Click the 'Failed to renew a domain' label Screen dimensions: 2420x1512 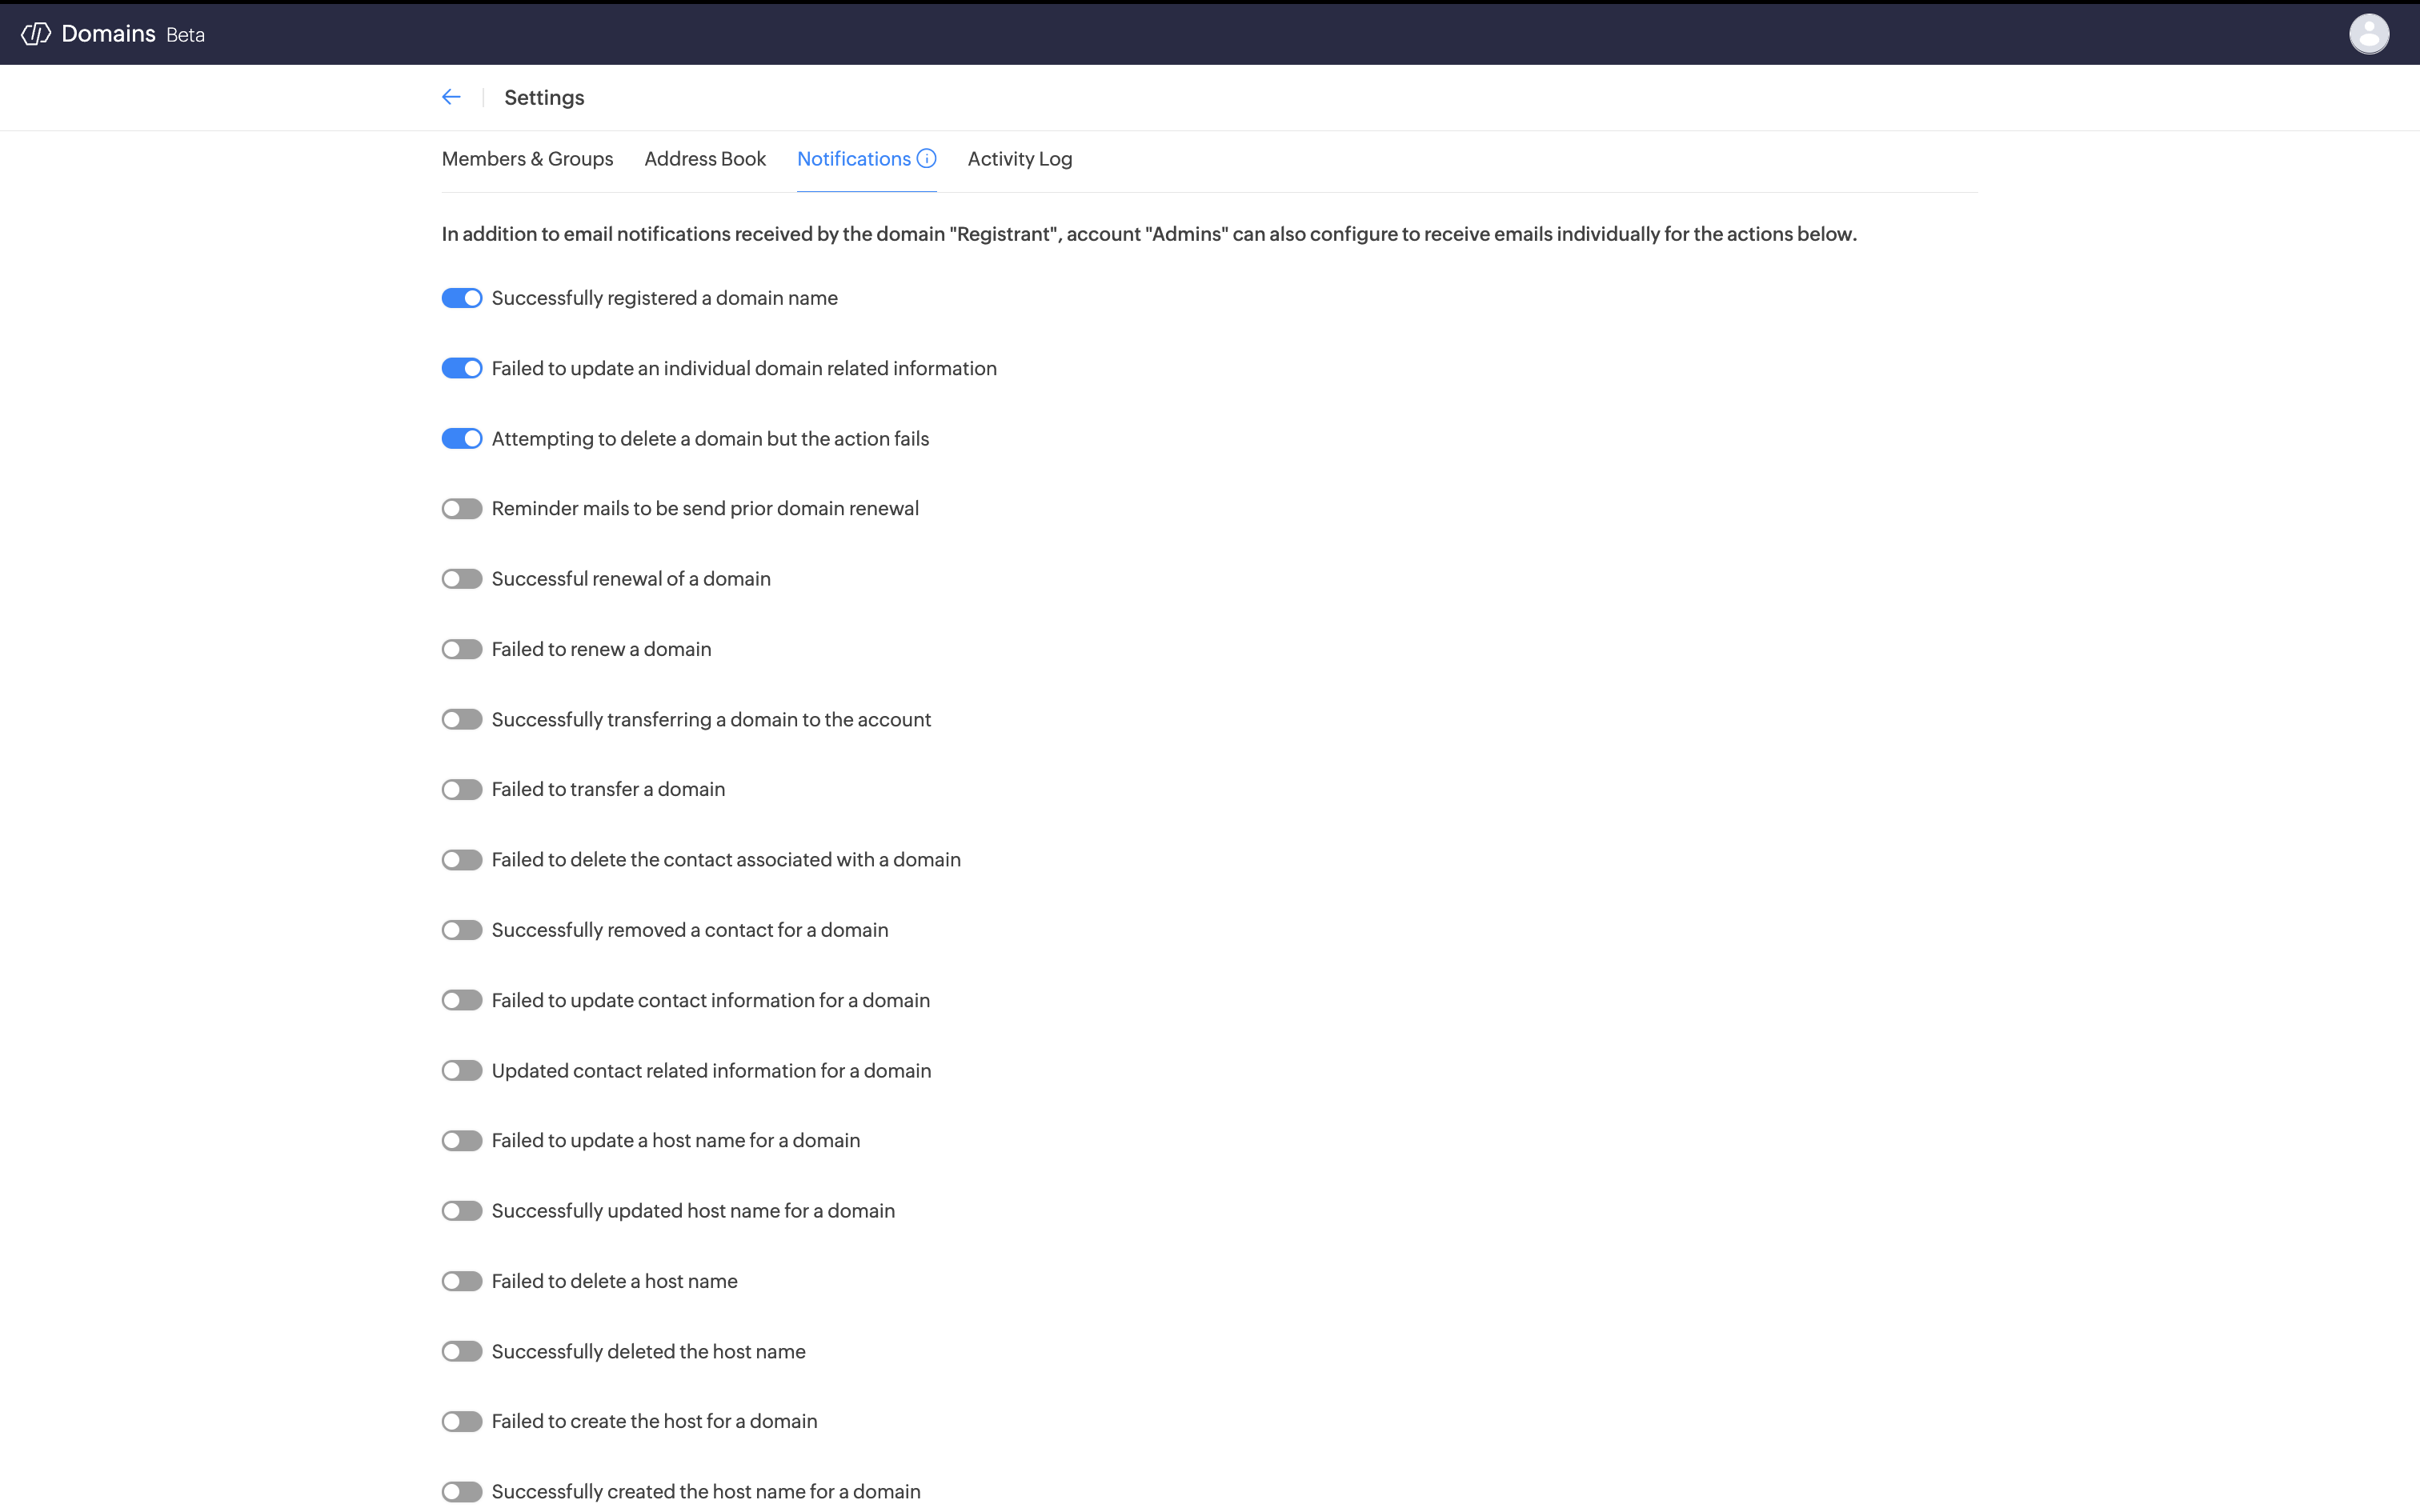(x=601, y=649)
